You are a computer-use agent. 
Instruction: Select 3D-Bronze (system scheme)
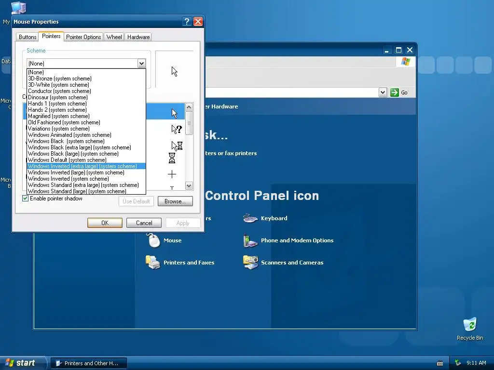(86, 79)
